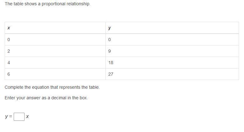The height and width of the screenshot is (132, 244).
Task: Click the cell containing 6
Action: coord(55,74)
